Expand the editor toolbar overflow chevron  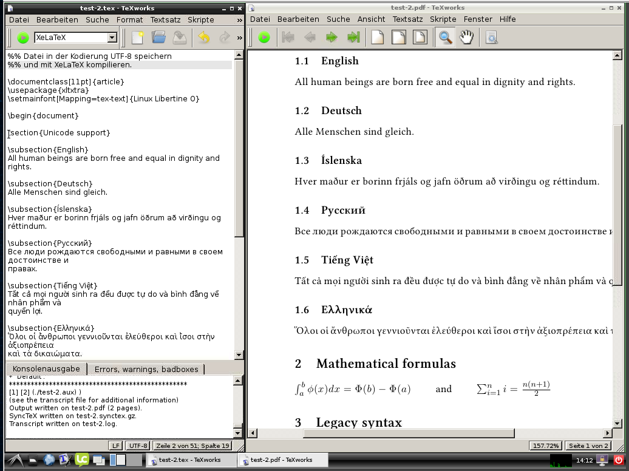point(239,38)
